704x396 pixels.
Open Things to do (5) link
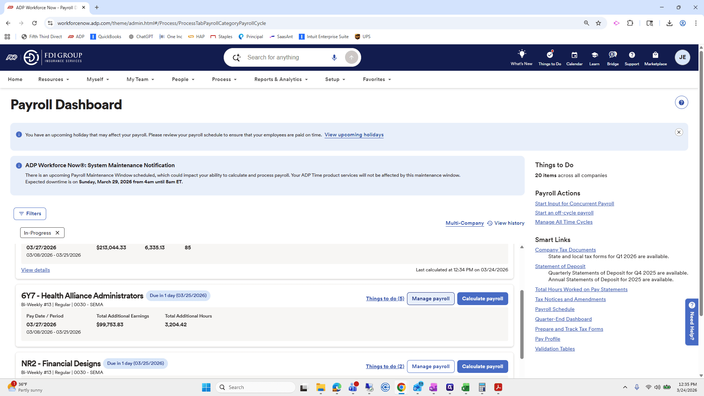click(x=385, y=298)
